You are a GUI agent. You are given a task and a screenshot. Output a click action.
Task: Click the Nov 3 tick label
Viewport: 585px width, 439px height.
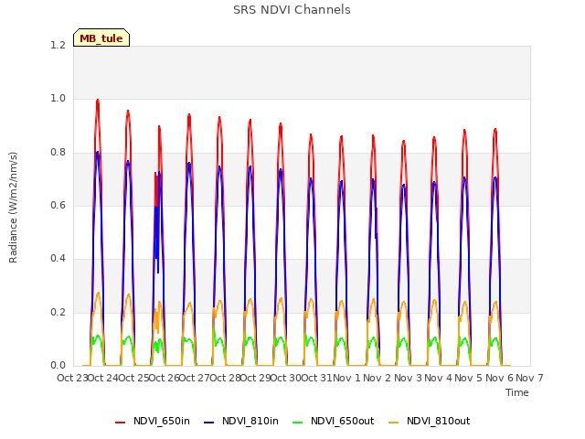coord(408,378)
